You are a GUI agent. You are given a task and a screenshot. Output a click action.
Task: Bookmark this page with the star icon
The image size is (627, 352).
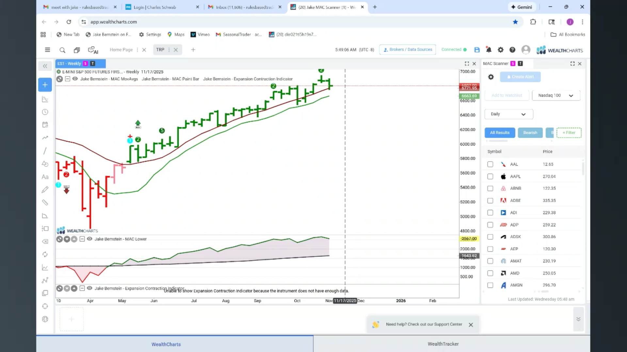tap(515, 22)
